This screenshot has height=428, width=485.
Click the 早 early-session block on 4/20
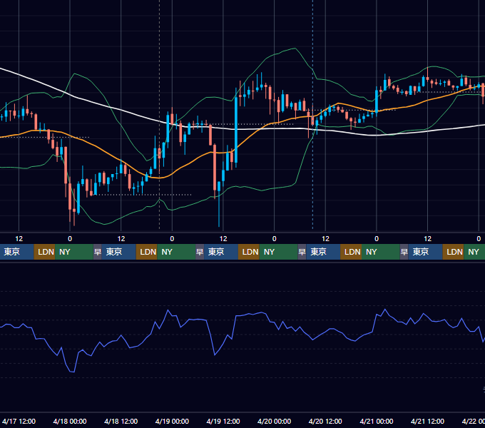click(x=302, y=252)
